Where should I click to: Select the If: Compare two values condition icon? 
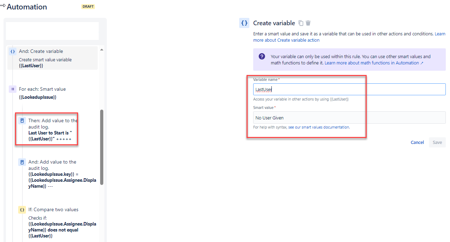point(22,210)
